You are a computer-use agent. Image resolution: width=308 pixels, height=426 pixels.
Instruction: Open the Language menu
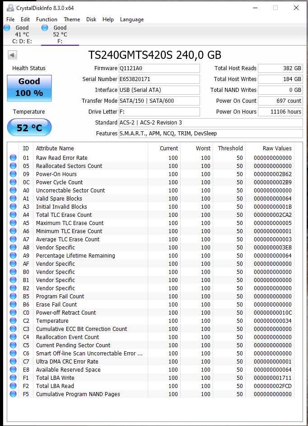(132, 19)
